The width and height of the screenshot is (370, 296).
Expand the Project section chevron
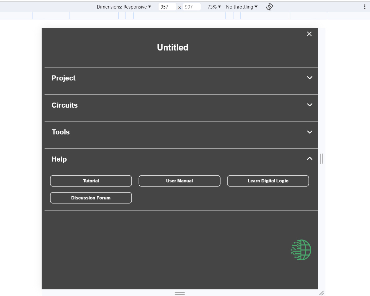(310, 78)
